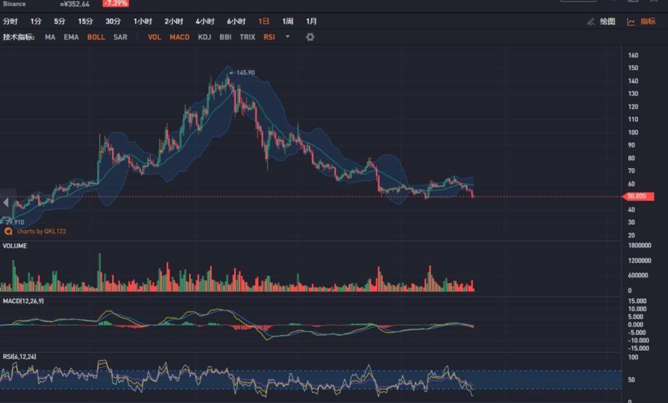Click the 指标 indicators button

pyautogui.click(x=648, y=21)
